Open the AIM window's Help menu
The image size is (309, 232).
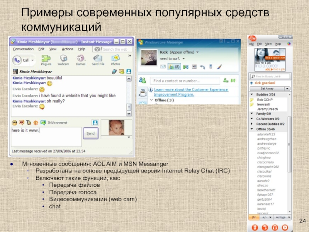tap(278, 44)
